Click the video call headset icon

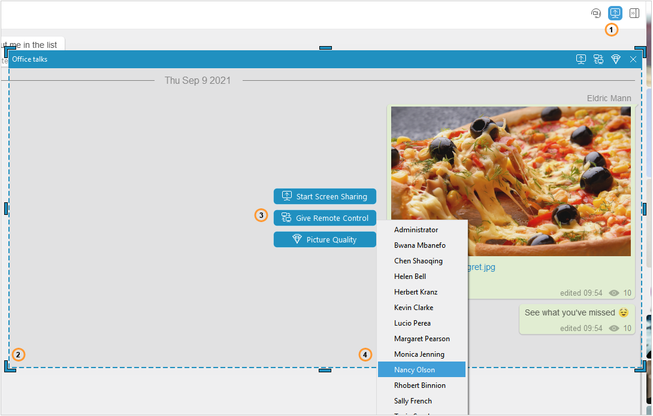click(x=595, y=13)
